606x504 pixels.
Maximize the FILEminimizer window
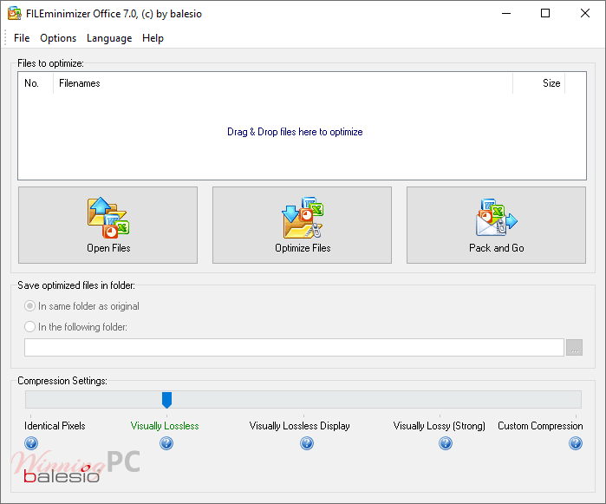click(545, 14)
